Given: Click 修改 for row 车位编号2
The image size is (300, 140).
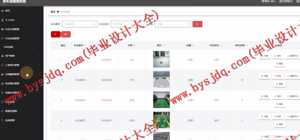Looking at the screenshot, I should 278,76.
